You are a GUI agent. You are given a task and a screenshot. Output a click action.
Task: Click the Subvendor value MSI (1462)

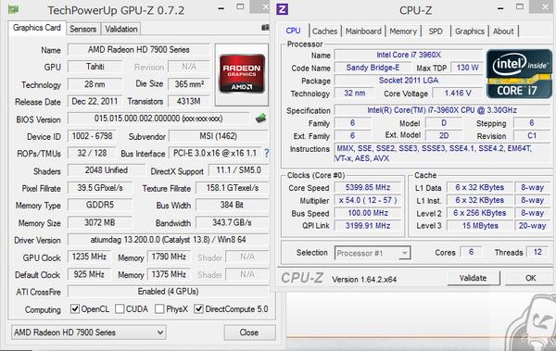[219, 136]
